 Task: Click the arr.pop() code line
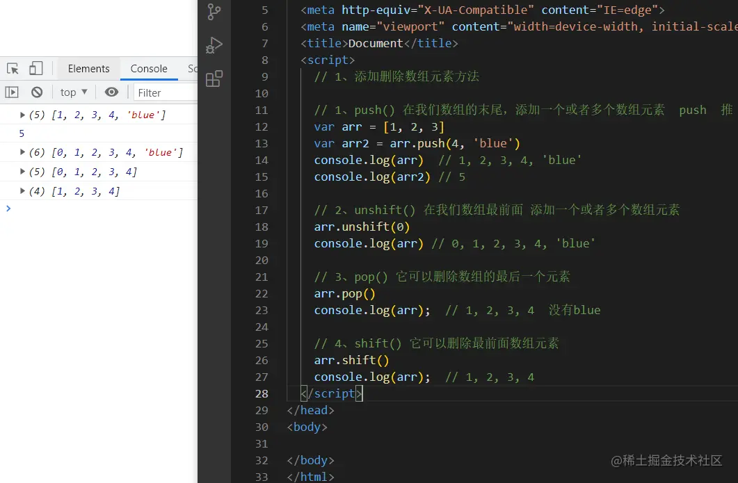click(344, 293)
